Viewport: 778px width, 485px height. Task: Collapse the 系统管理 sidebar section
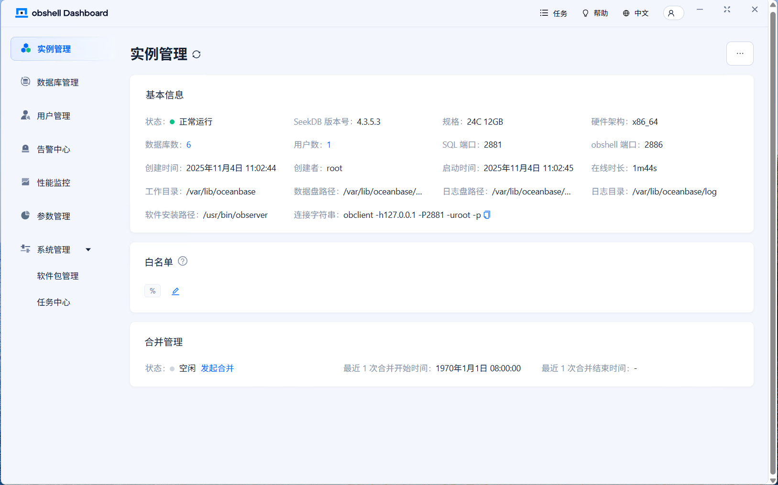pyautogui.click(x=88, y=249)
